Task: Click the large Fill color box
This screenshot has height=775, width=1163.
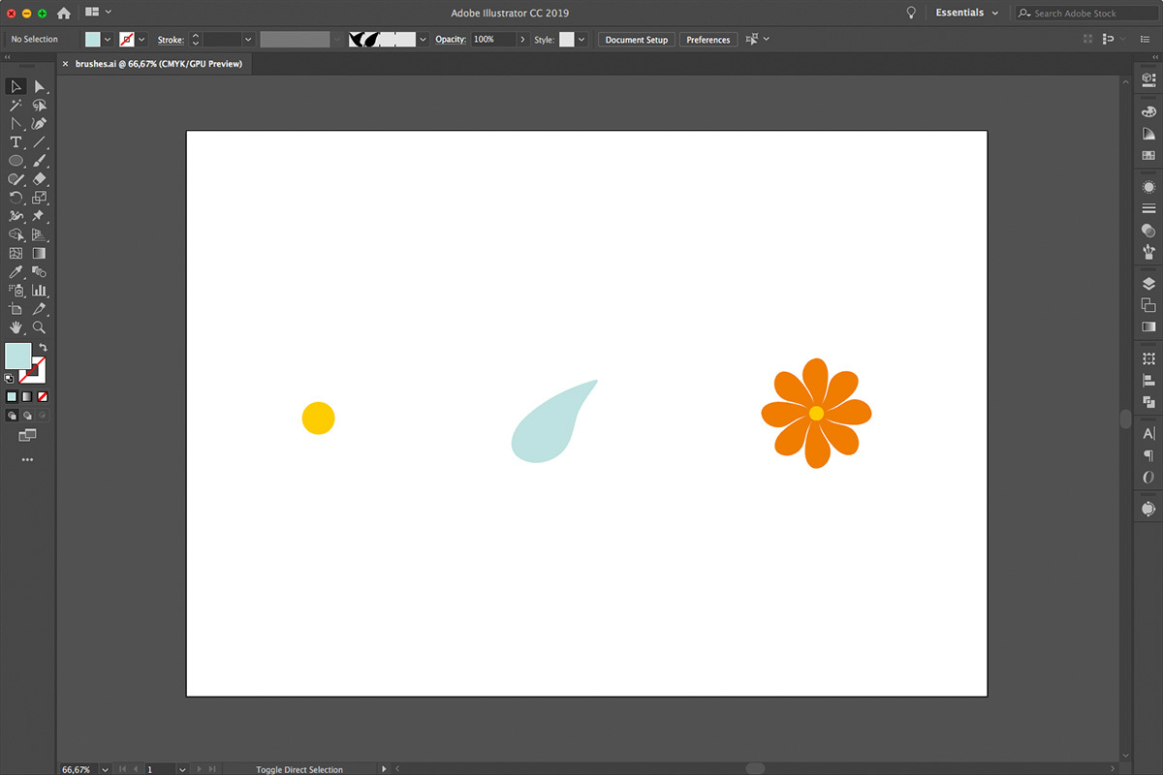Action: coord(17,356)
